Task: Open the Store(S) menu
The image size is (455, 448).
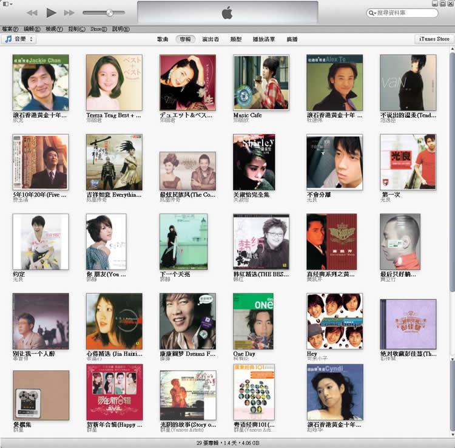Action: point(99,29)
